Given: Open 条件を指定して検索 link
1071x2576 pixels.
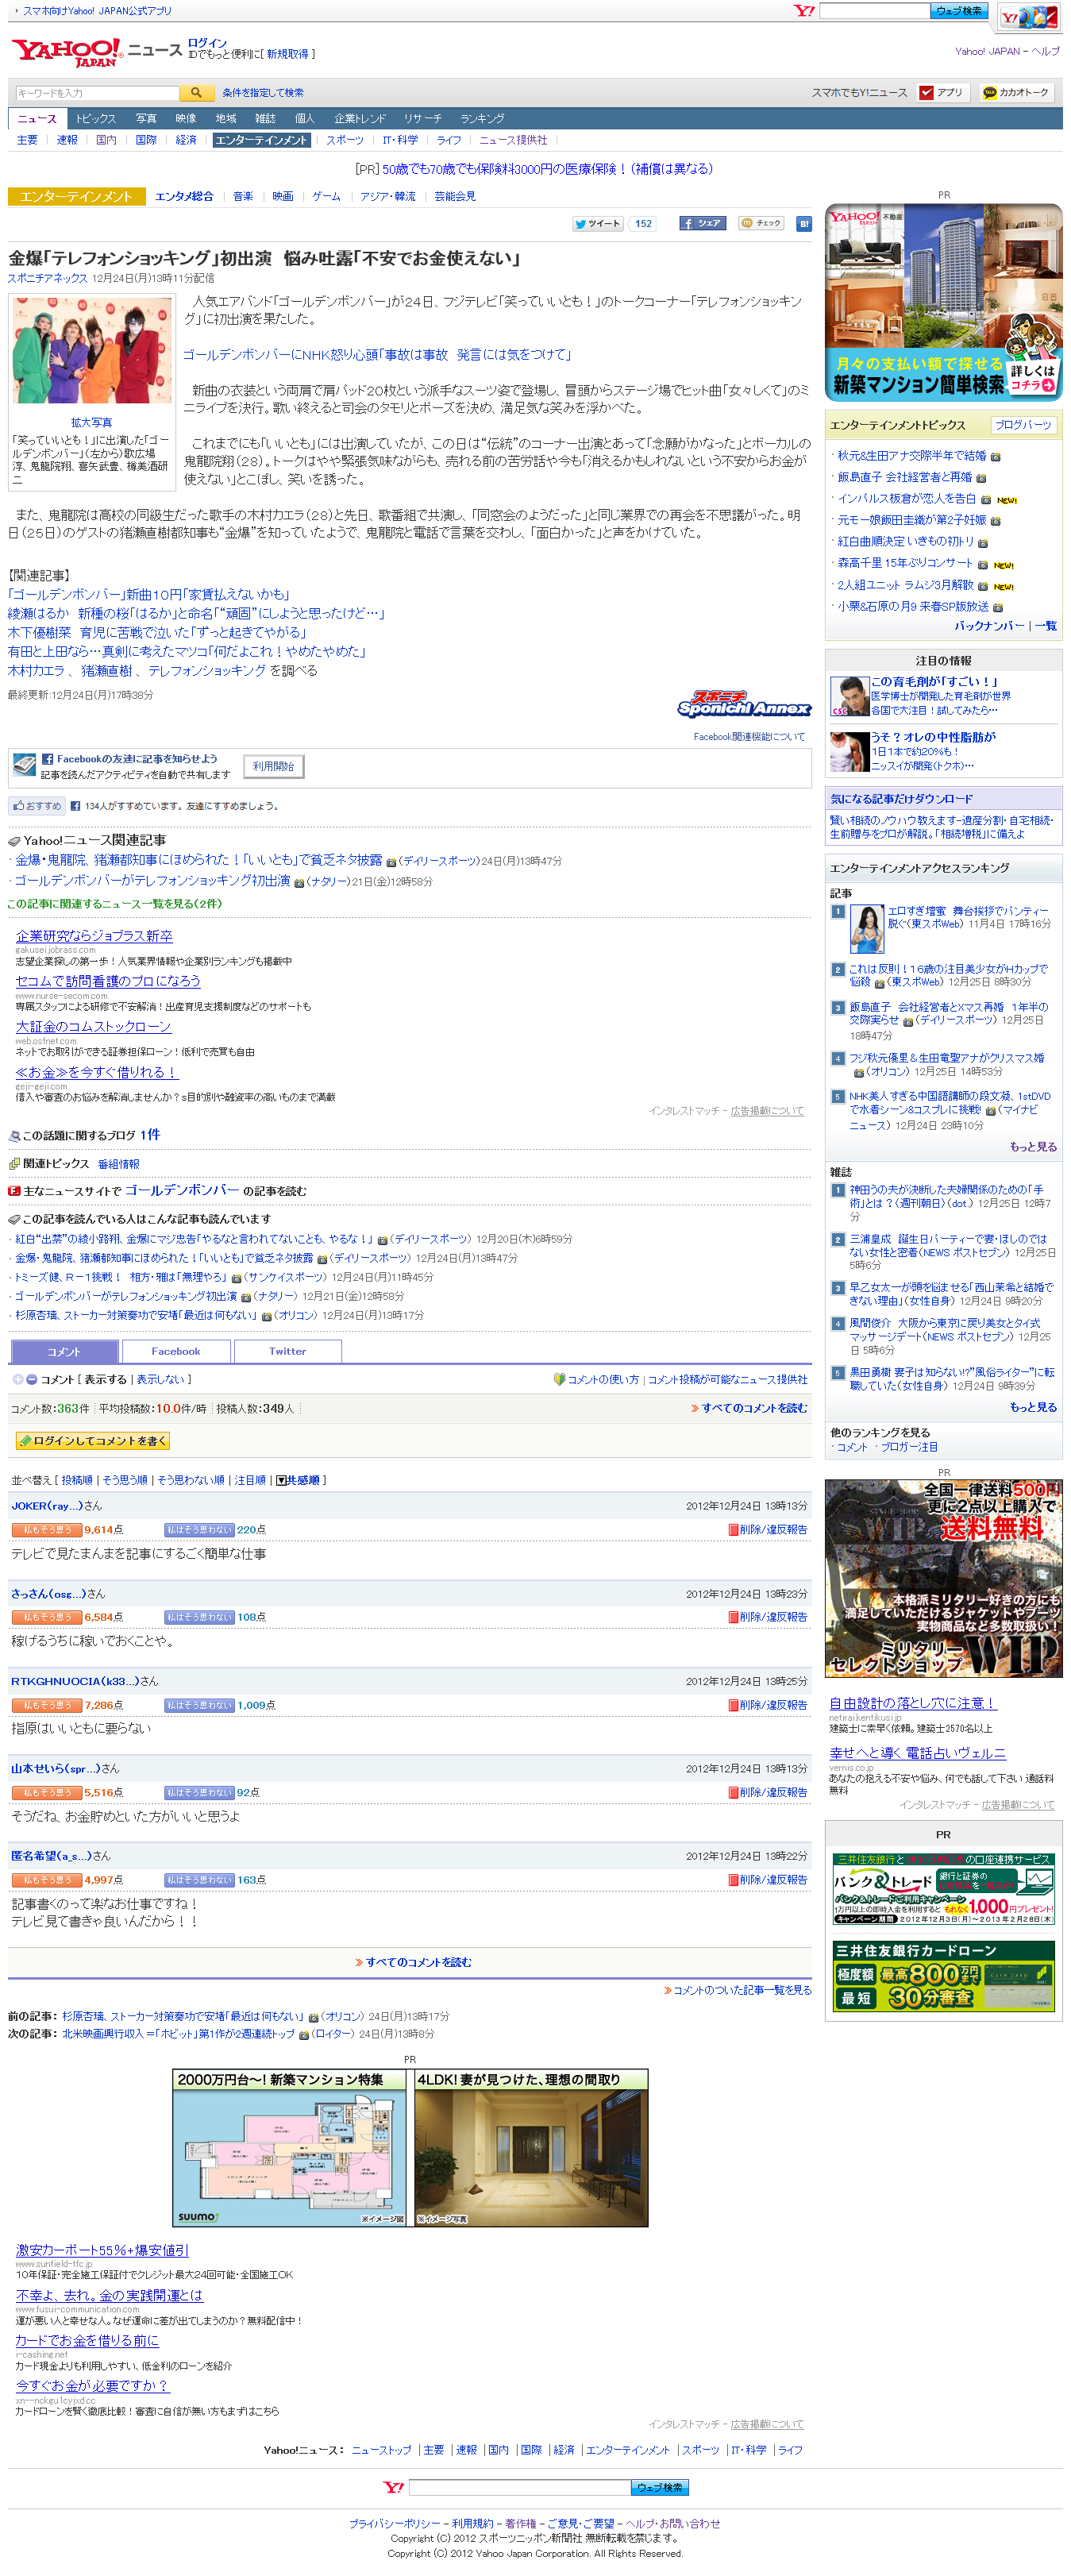Looking at the screenshot, I should [263, 93].
